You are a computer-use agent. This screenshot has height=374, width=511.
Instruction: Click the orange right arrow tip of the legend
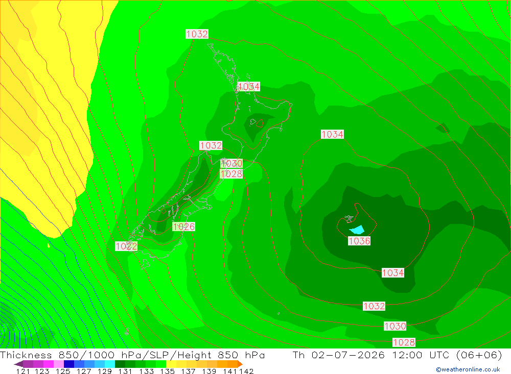point(240,364)
